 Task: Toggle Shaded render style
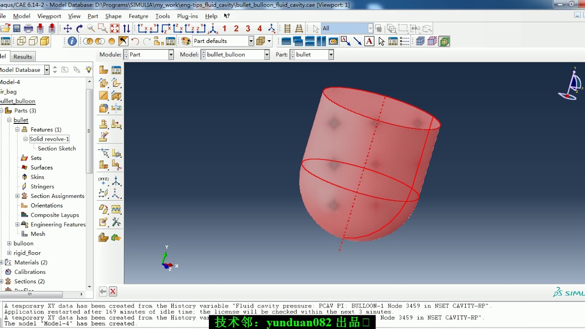tap(44, 41)
